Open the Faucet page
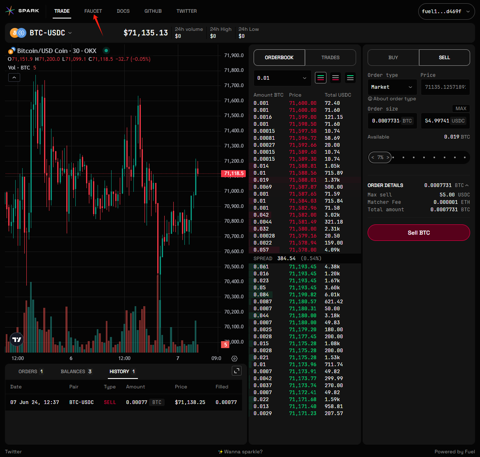480x457 pixels. [93, 11]
